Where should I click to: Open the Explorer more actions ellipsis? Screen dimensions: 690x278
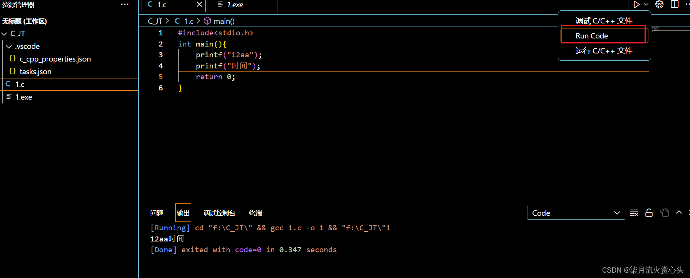pos(125,4)
